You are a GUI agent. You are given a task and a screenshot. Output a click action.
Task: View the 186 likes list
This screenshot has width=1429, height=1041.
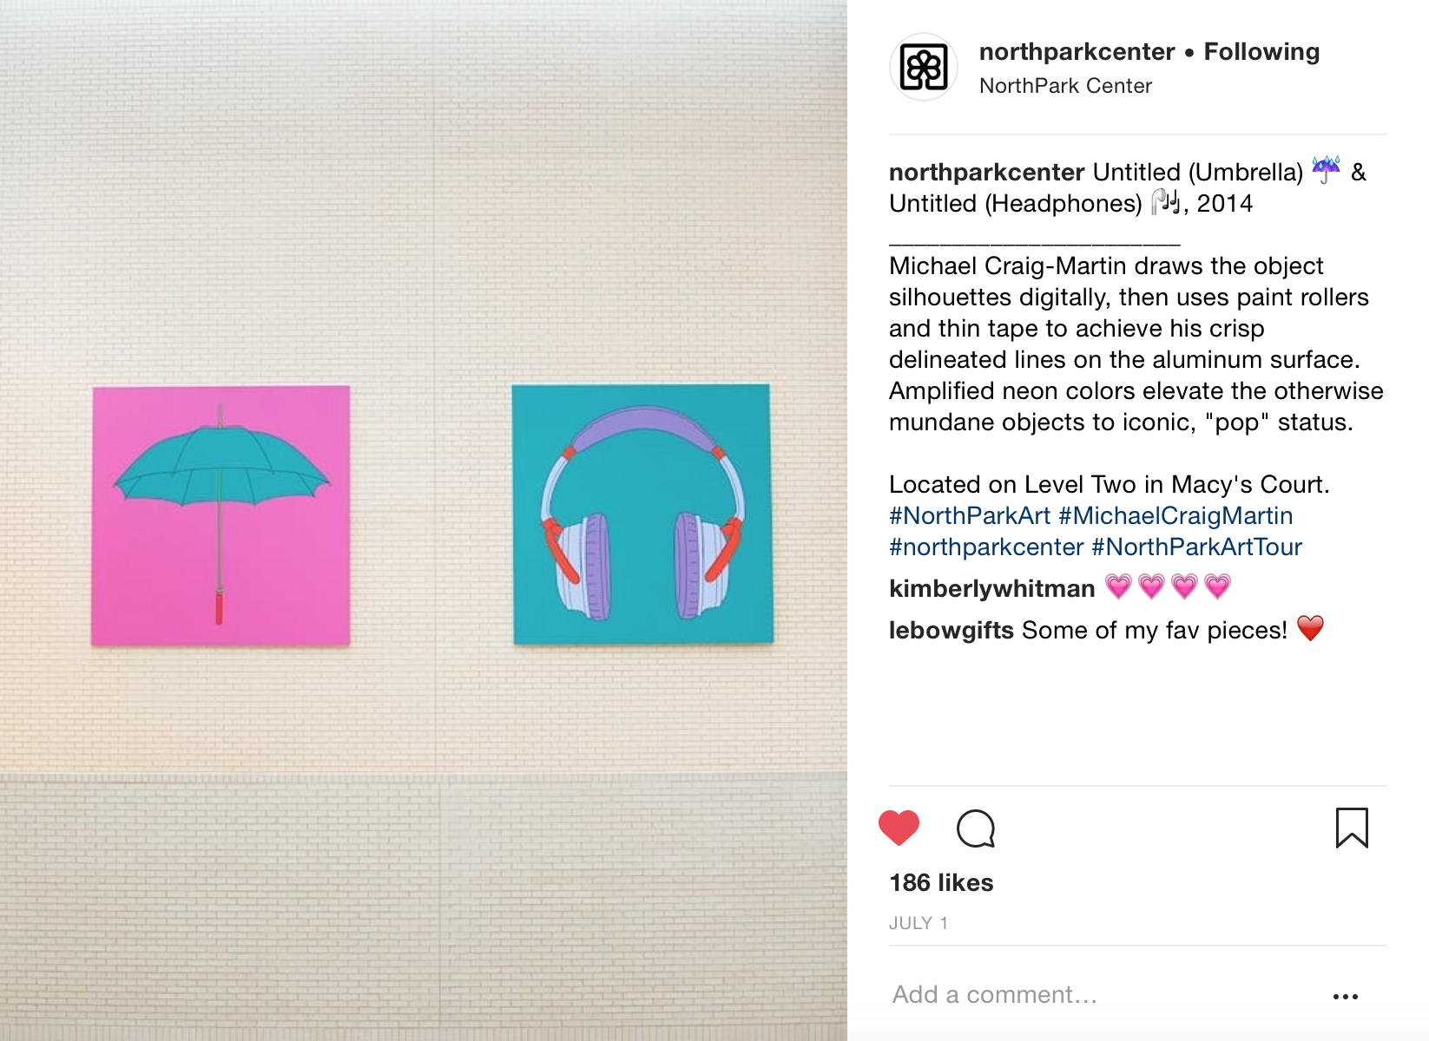[x=941, y=883]
